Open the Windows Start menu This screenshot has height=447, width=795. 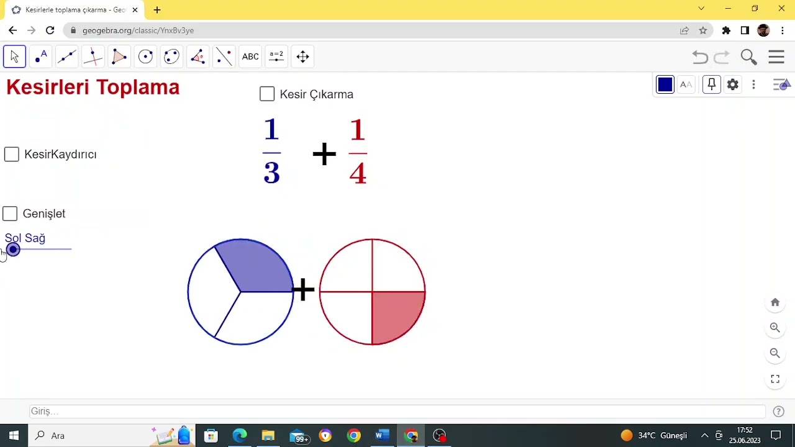click(x=14, y=435)
